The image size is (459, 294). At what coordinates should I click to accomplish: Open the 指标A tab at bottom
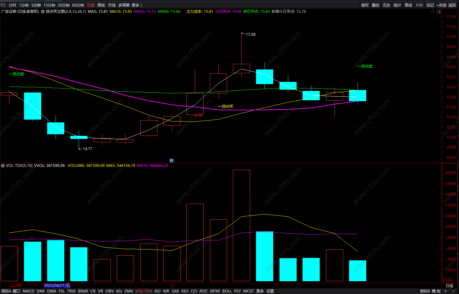6,291
